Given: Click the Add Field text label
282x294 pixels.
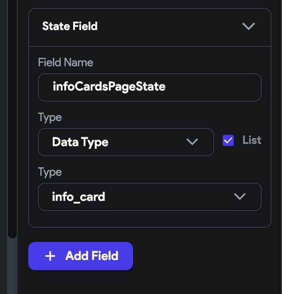Looking at the screenshot, I should coord(92,256).
